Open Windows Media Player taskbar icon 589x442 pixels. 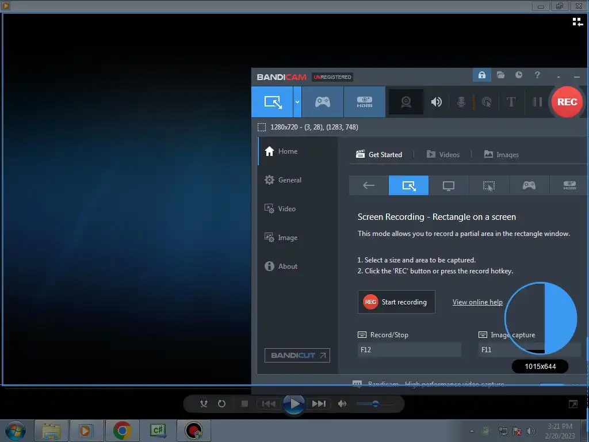pos(87,430)
